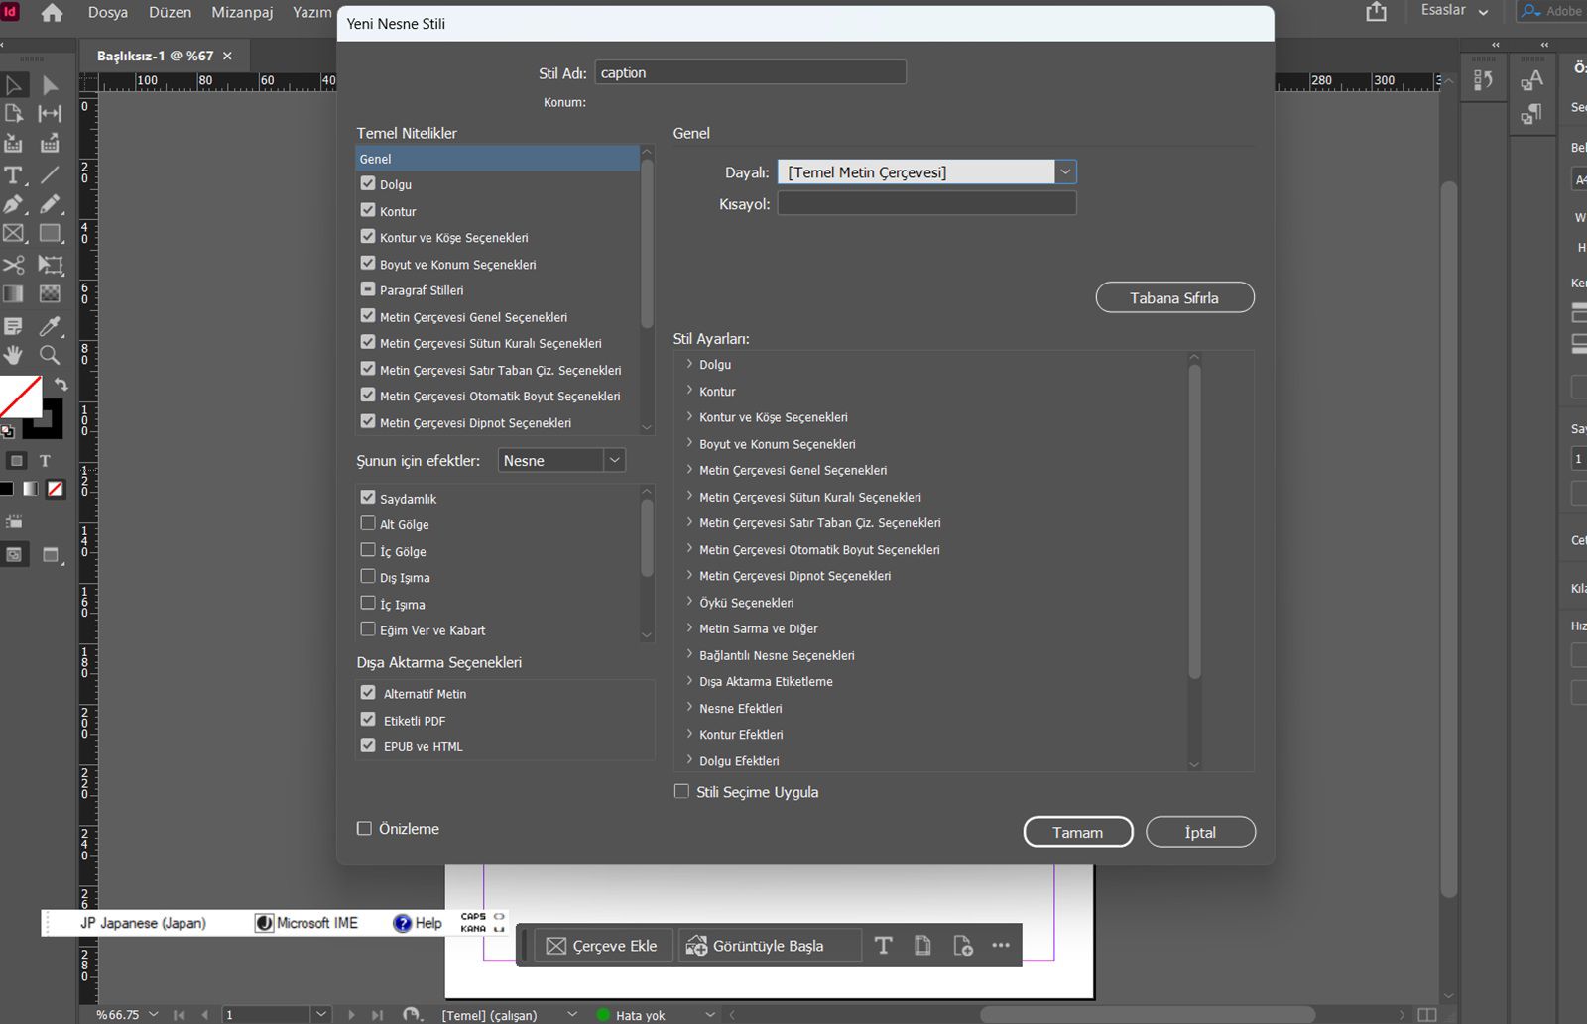Select the Gradient Swatch tool
This screenshot has height=1024, width=1587.
[14, 294]
